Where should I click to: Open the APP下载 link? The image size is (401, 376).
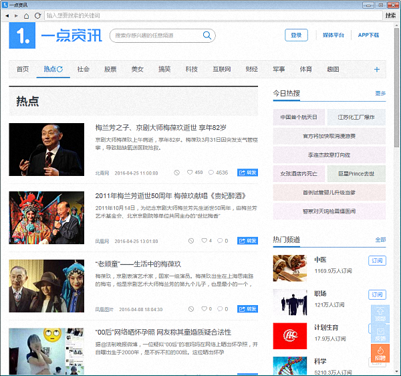(x=368, y=35)
